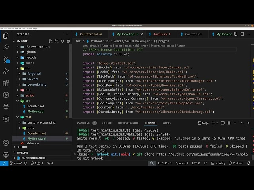Open terminal panel more actions ellipsis

(x=235, y=123)
